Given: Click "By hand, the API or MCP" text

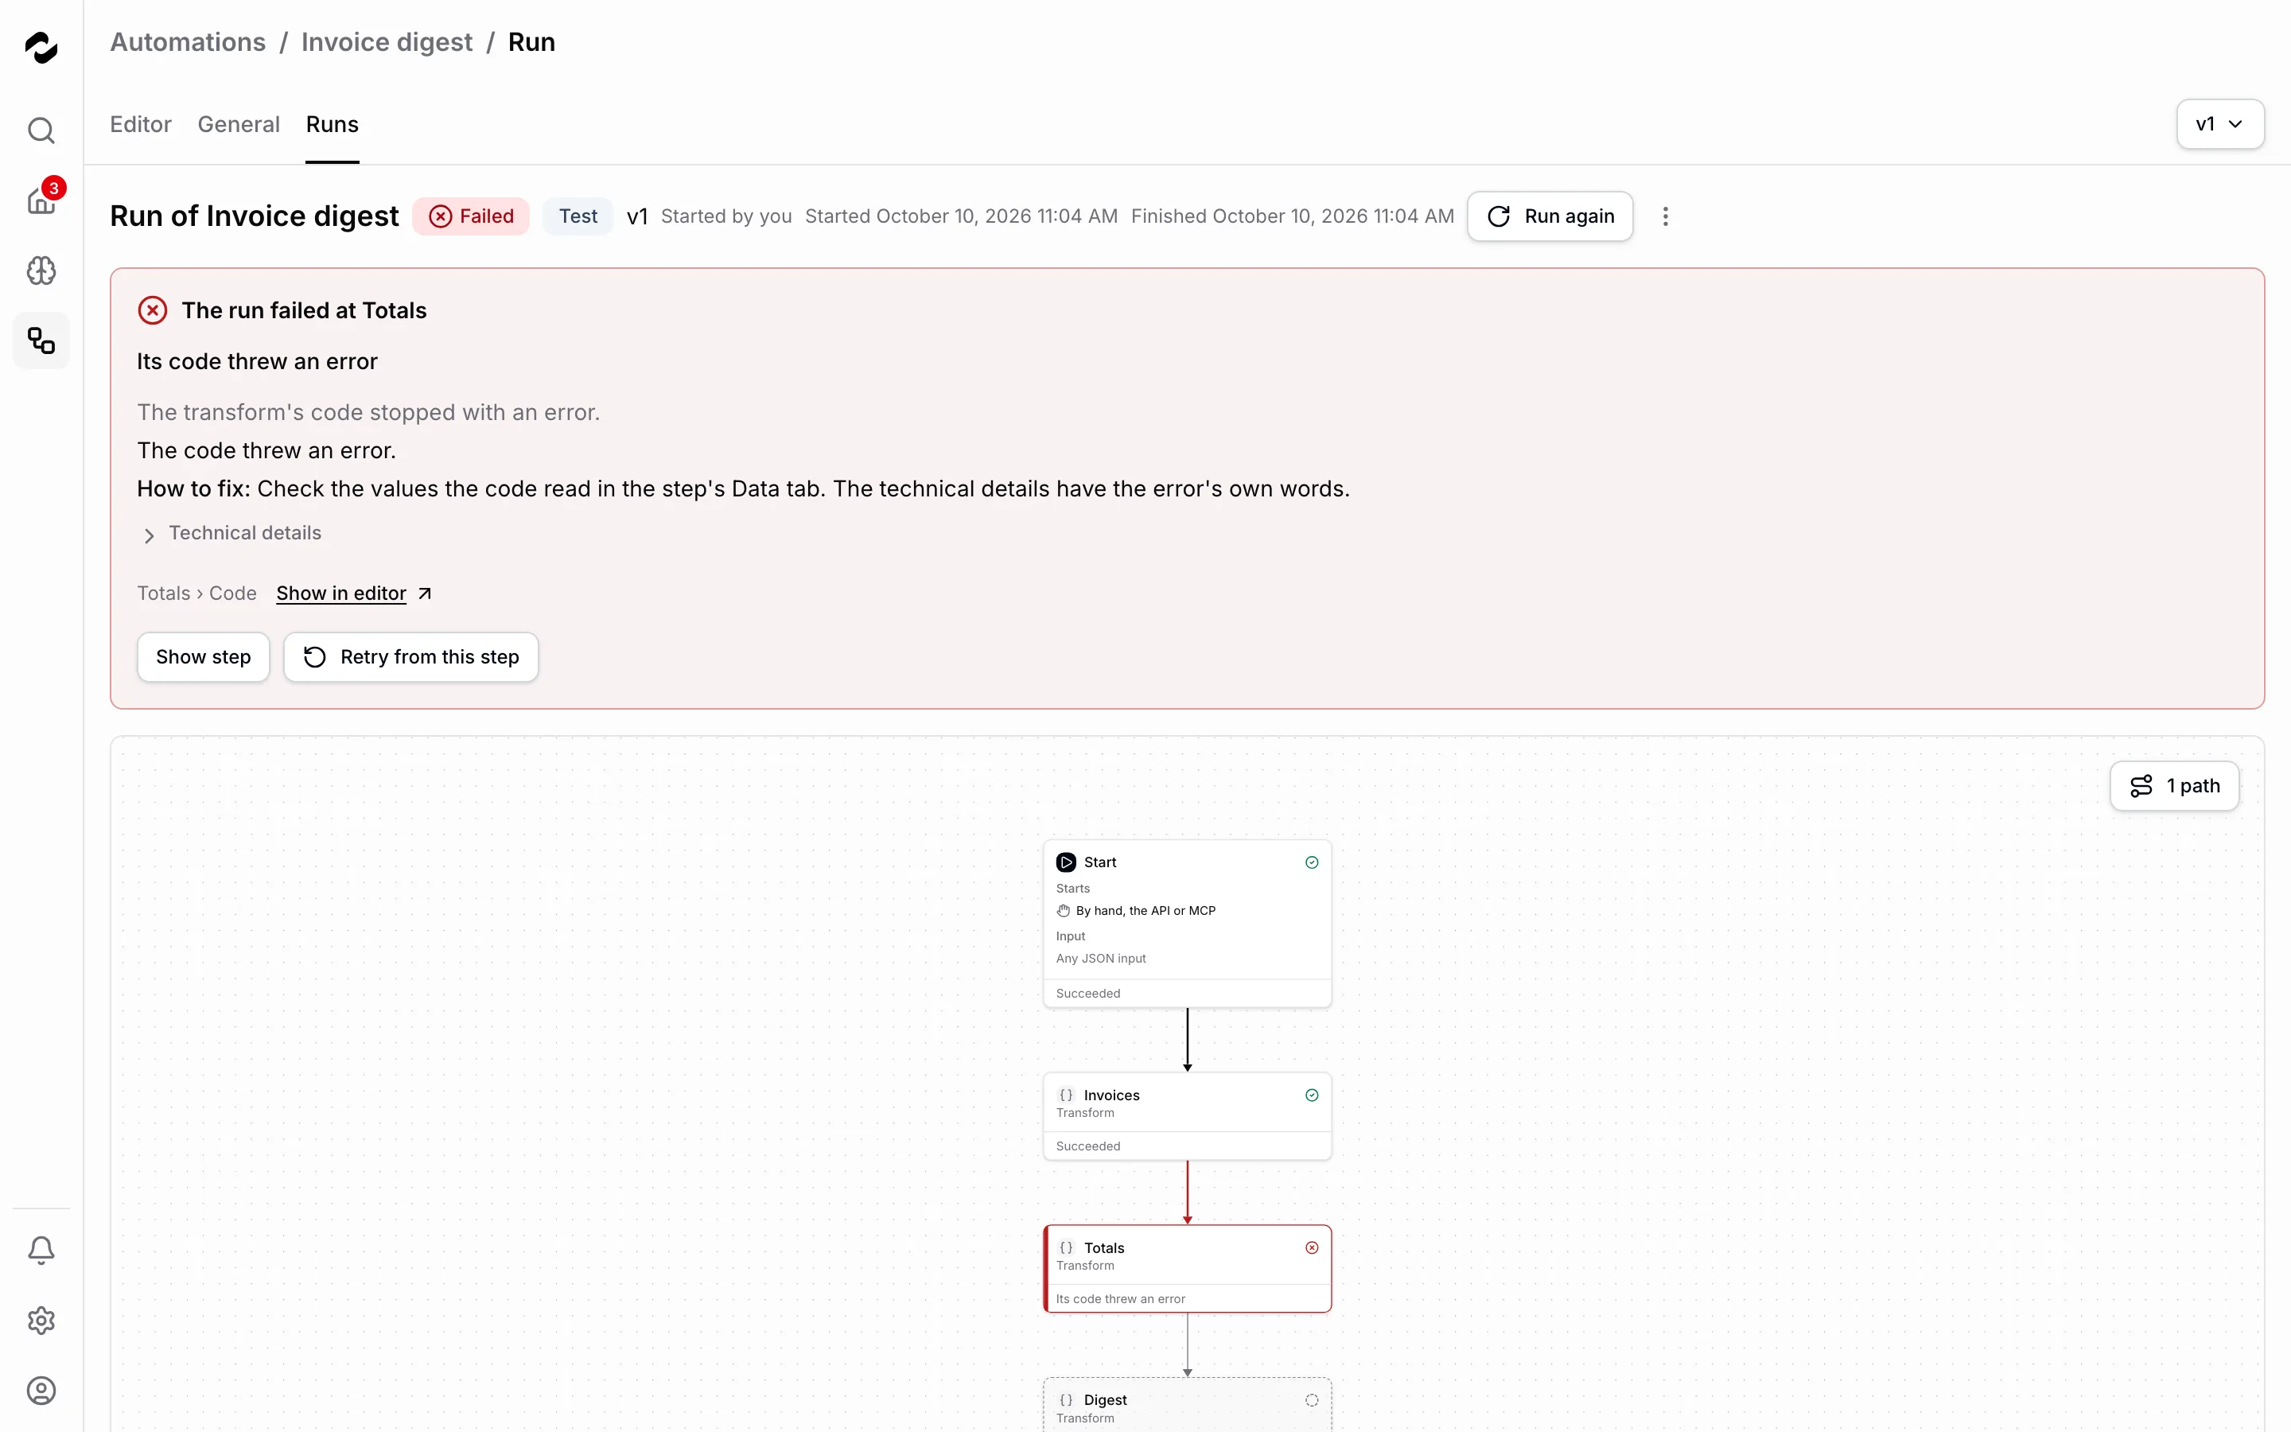Looking at the screenshot, I should coord(1145,910).
